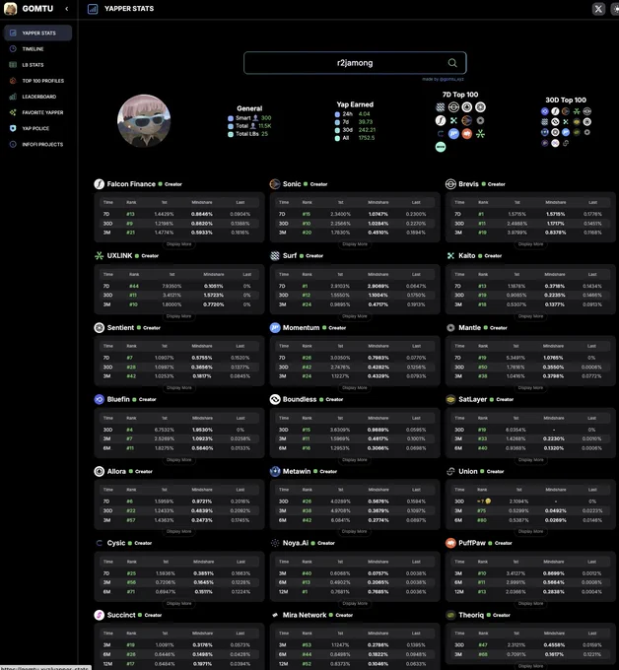Click the Cysic project icon
The image size is (619, 670).
(x=100, y=543)
